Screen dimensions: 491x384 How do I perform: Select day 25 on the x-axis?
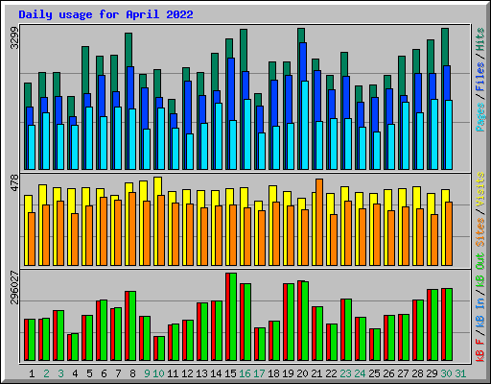point(374,373)
